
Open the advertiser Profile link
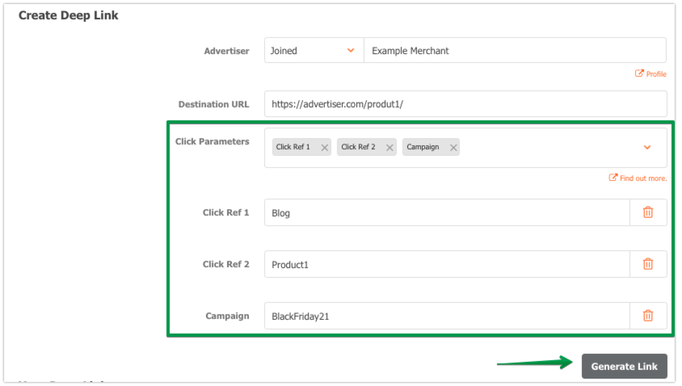click(651, 74)
